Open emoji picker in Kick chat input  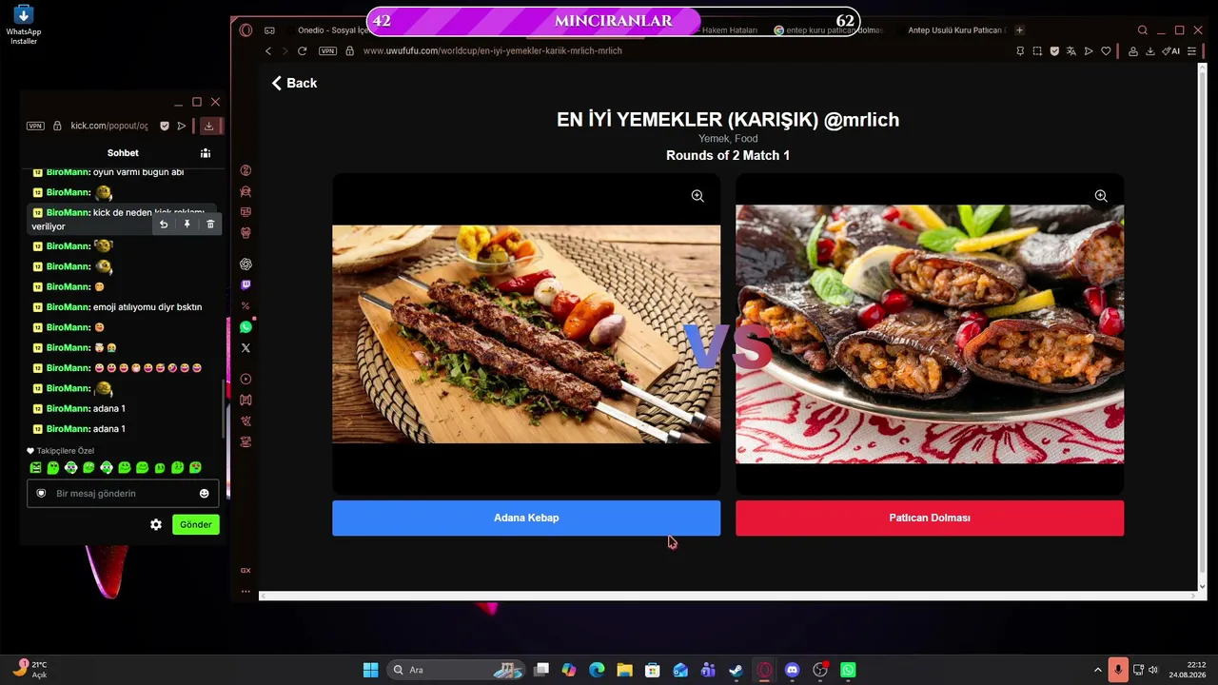coord(204,494)
